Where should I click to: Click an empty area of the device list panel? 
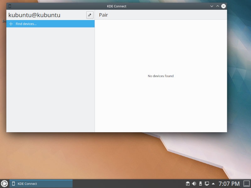click(x=50, y=78)
